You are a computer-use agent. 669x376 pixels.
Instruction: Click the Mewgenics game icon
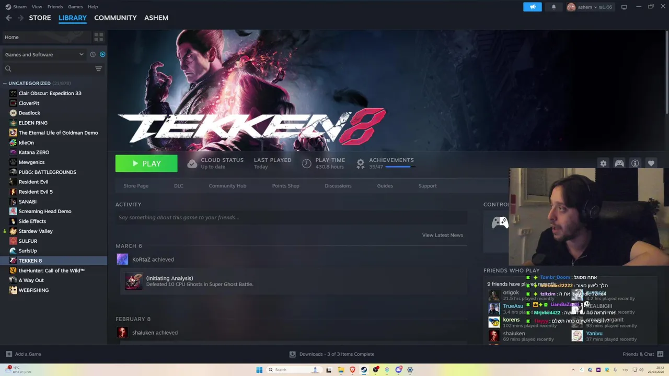pos(13,162)
